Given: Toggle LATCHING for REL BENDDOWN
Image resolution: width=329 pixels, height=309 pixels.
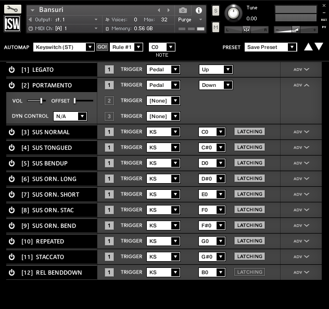Looking at the screenshot, I should pos(249,272).
